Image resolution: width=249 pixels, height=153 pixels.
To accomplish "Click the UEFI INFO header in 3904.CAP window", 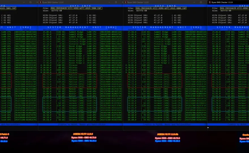I will tap(80, 6).
